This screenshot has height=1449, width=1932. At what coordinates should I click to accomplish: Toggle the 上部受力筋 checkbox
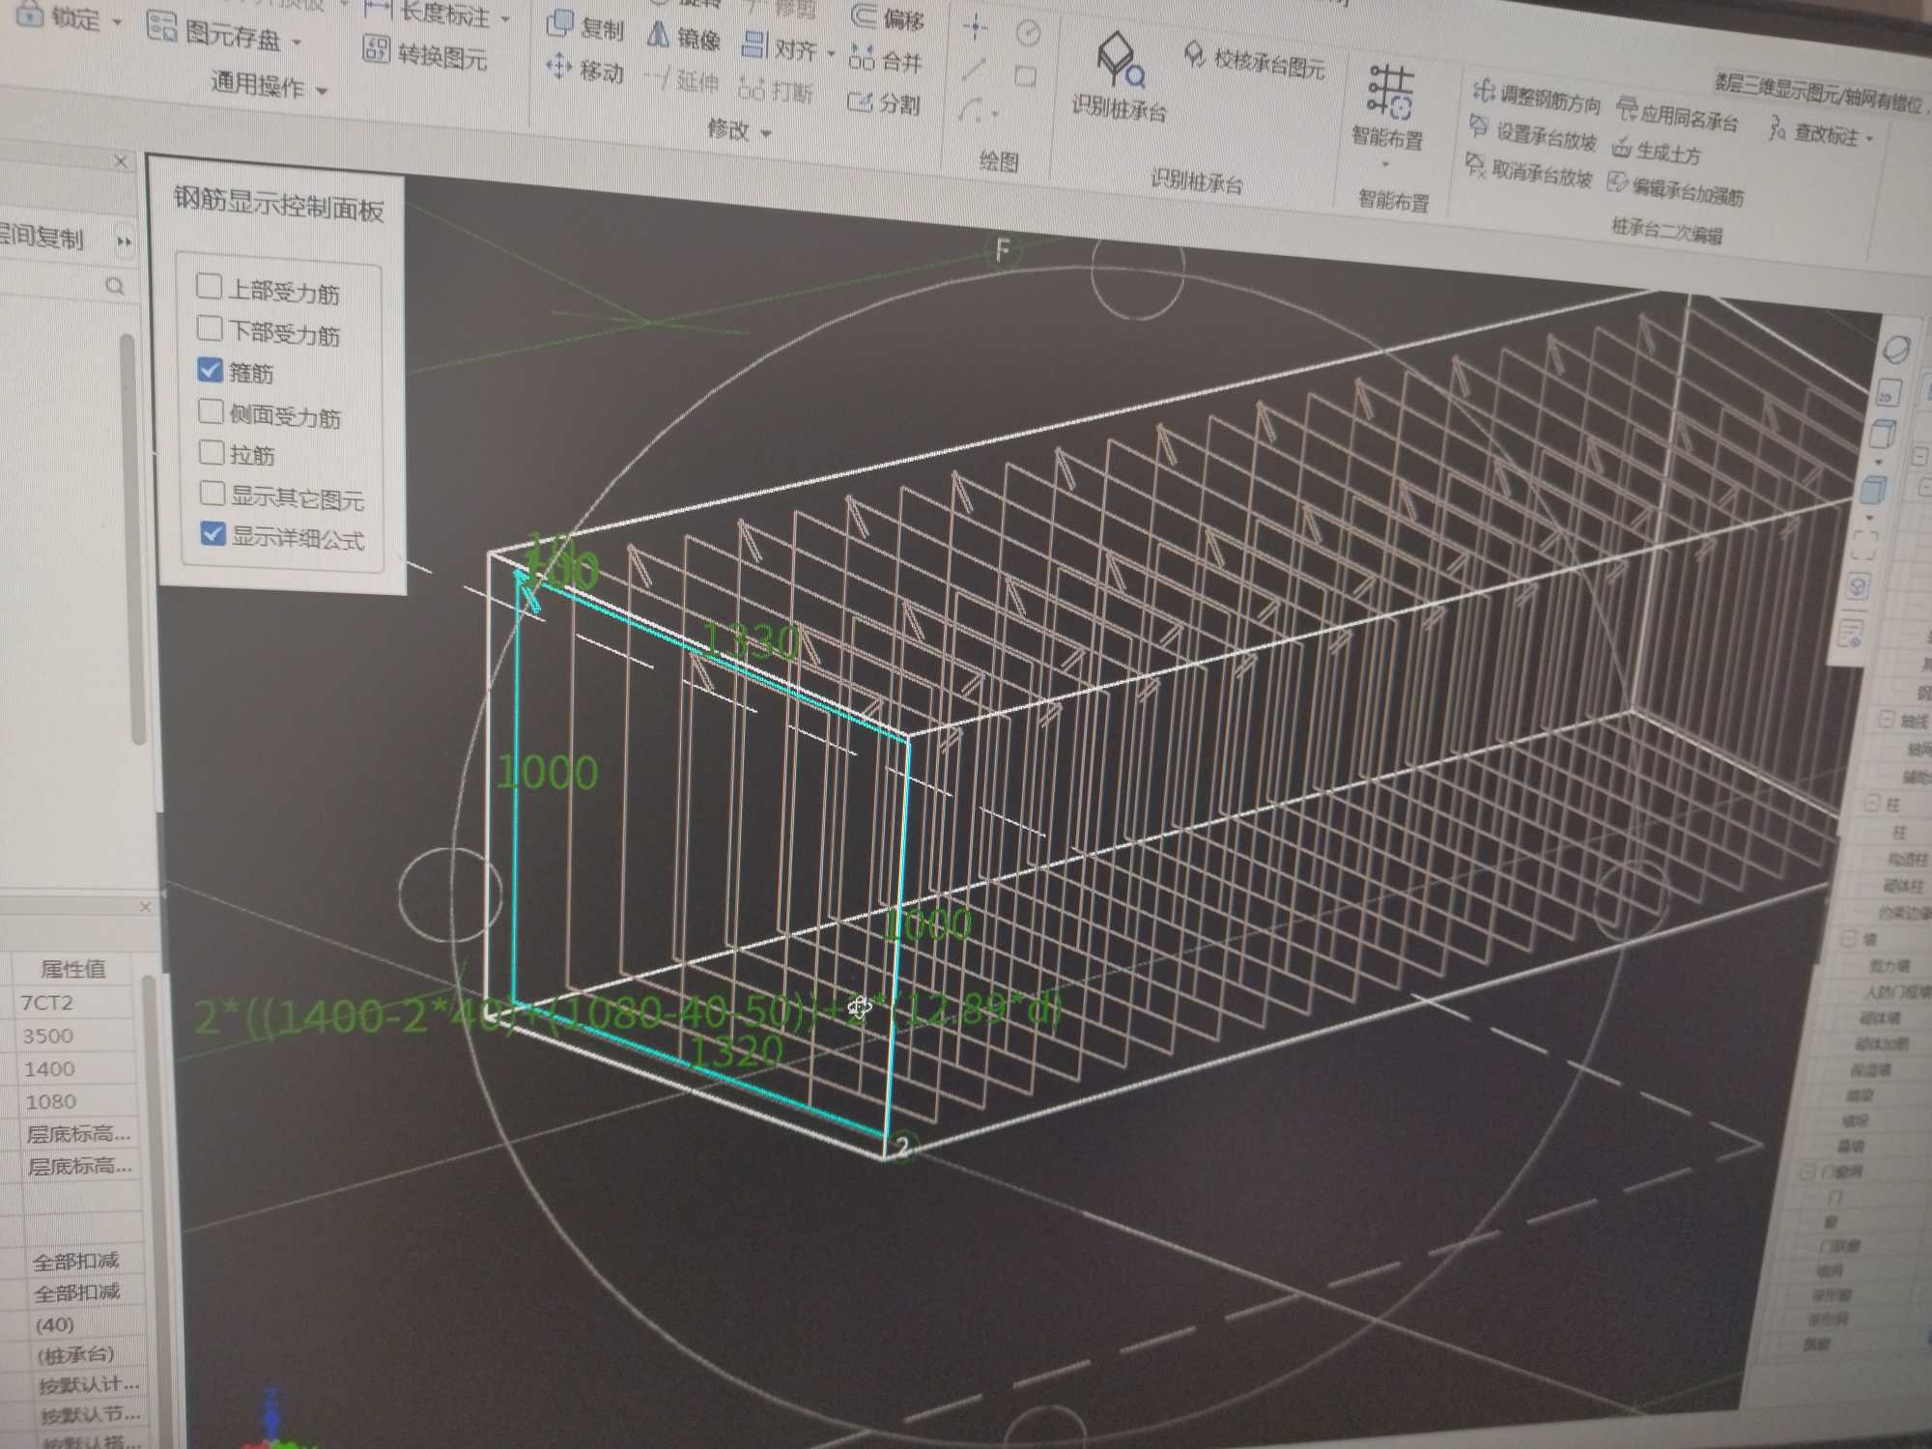(209, 286)
